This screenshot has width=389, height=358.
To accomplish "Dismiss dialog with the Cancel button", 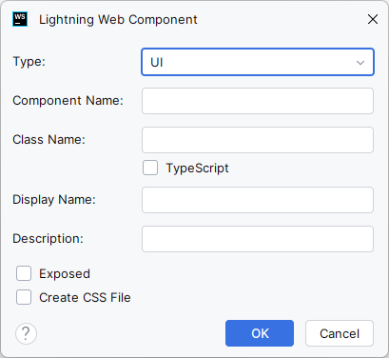I will [340, 333].
